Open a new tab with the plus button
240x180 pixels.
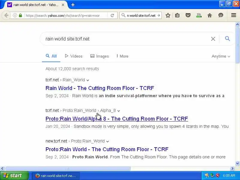tap(73, 5)
